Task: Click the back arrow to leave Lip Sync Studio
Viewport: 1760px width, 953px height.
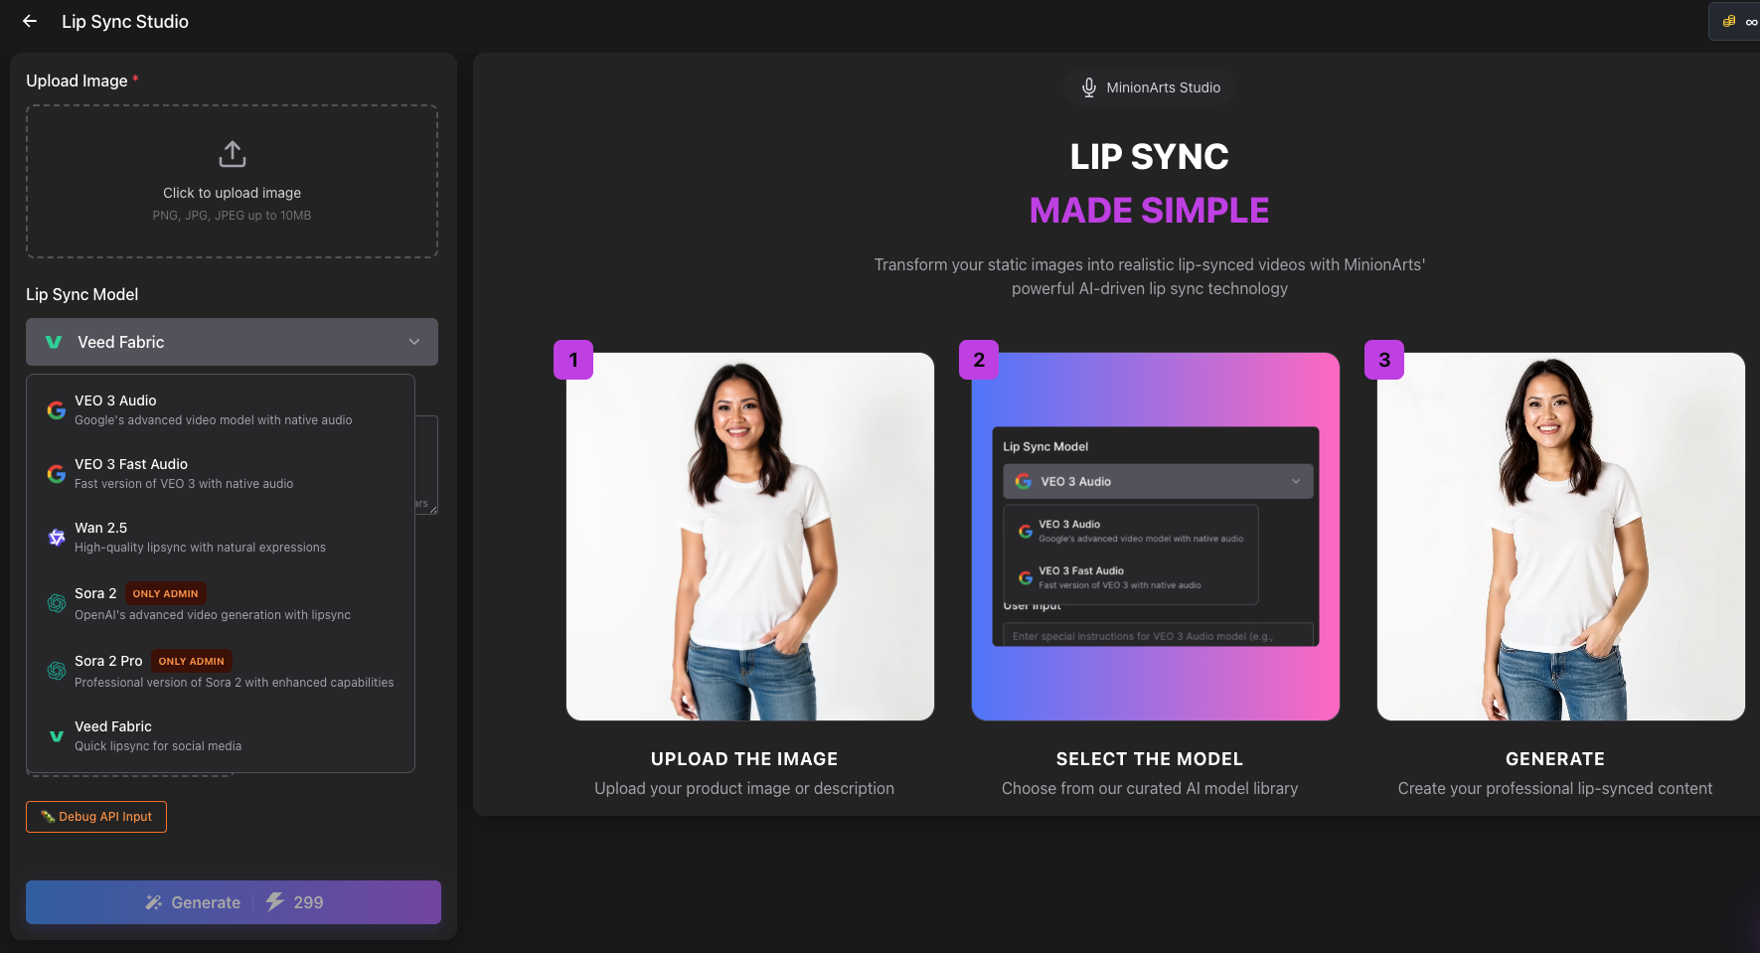Action: [x=29, y=21]
